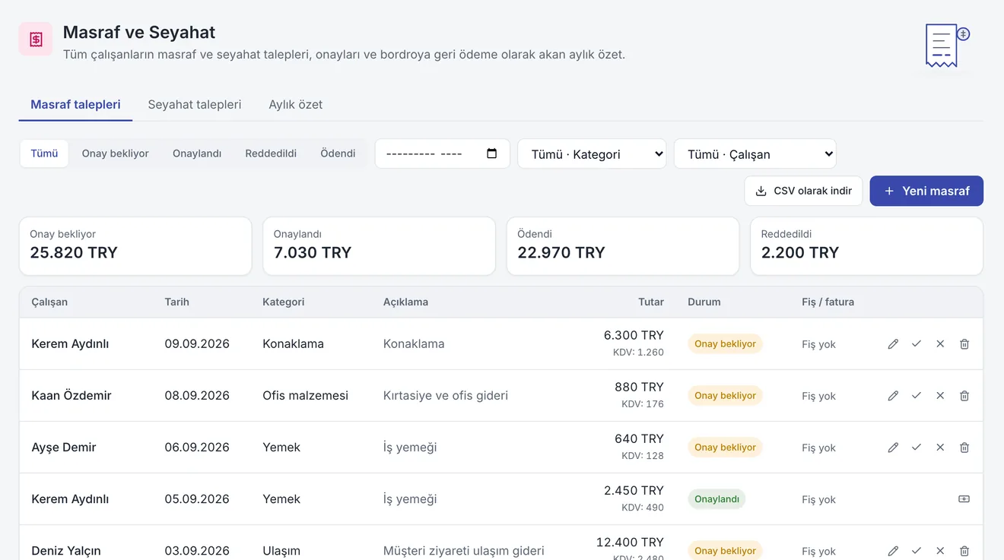
Task: Reject Deniz Yalçın's 12.400 TRY expense
Action: 940,551
